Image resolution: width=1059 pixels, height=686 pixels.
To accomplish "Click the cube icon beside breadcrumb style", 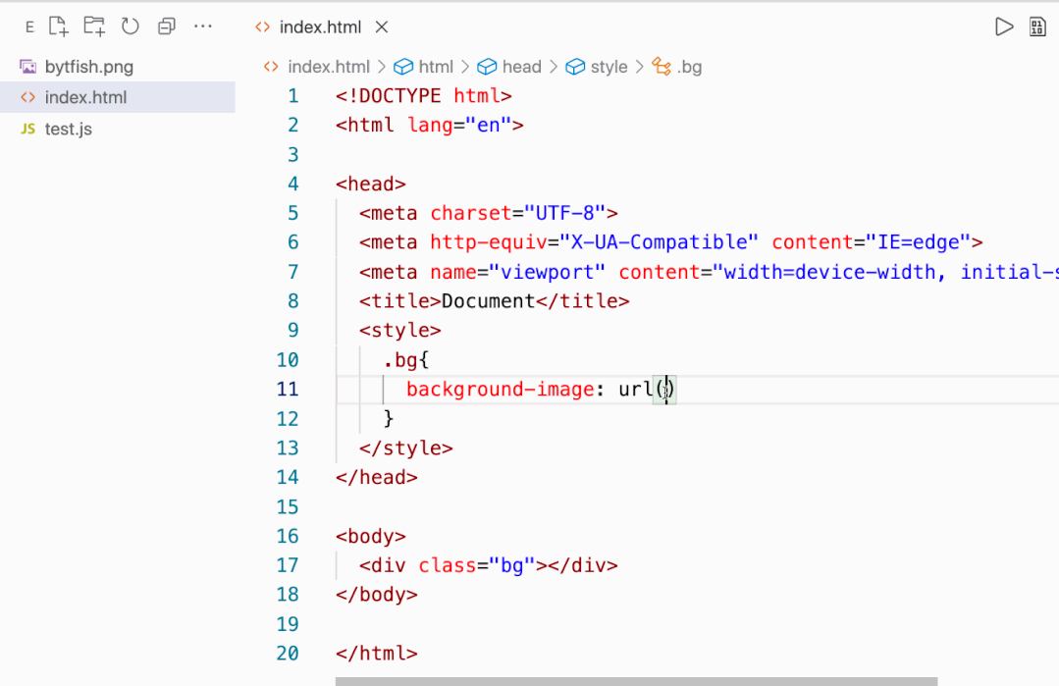I will pyautogui.click(x=575, y=67).
